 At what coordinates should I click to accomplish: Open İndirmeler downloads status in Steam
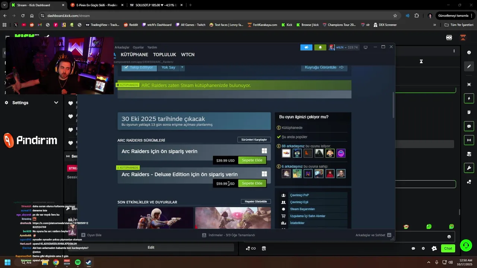pos(228,235)
